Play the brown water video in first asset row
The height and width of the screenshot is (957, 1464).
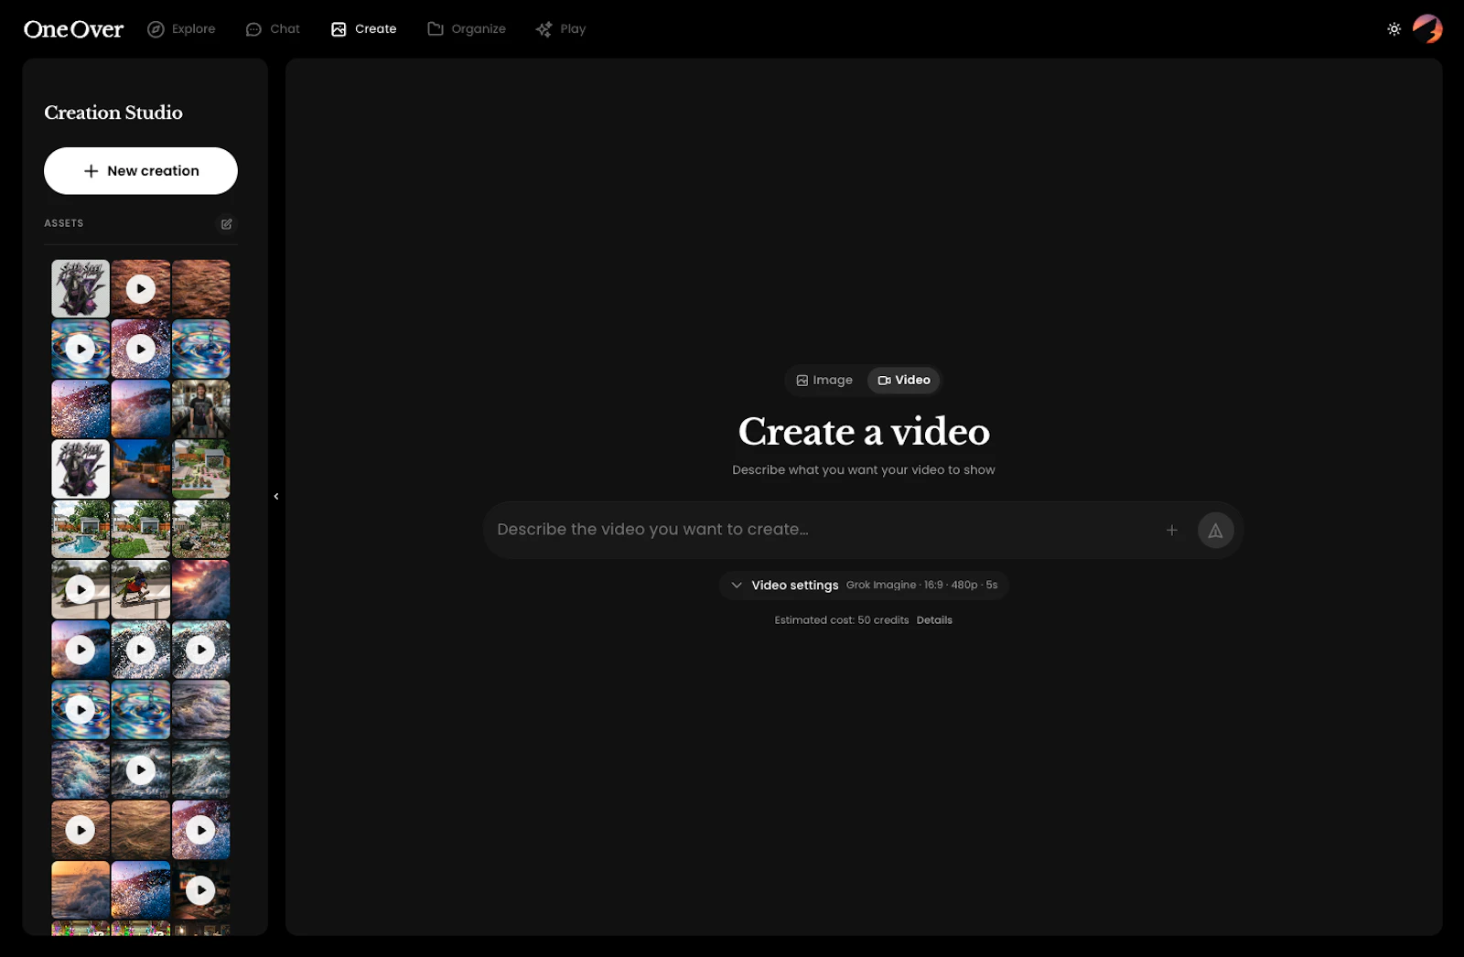pyautogui.click(x=141, y=289)
